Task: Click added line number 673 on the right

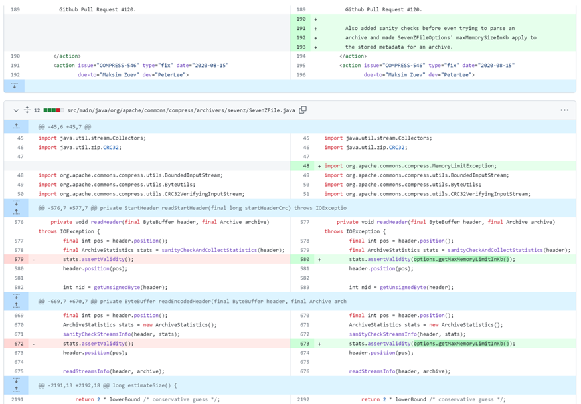Action: pyautogui.click(x=305, y=344)
